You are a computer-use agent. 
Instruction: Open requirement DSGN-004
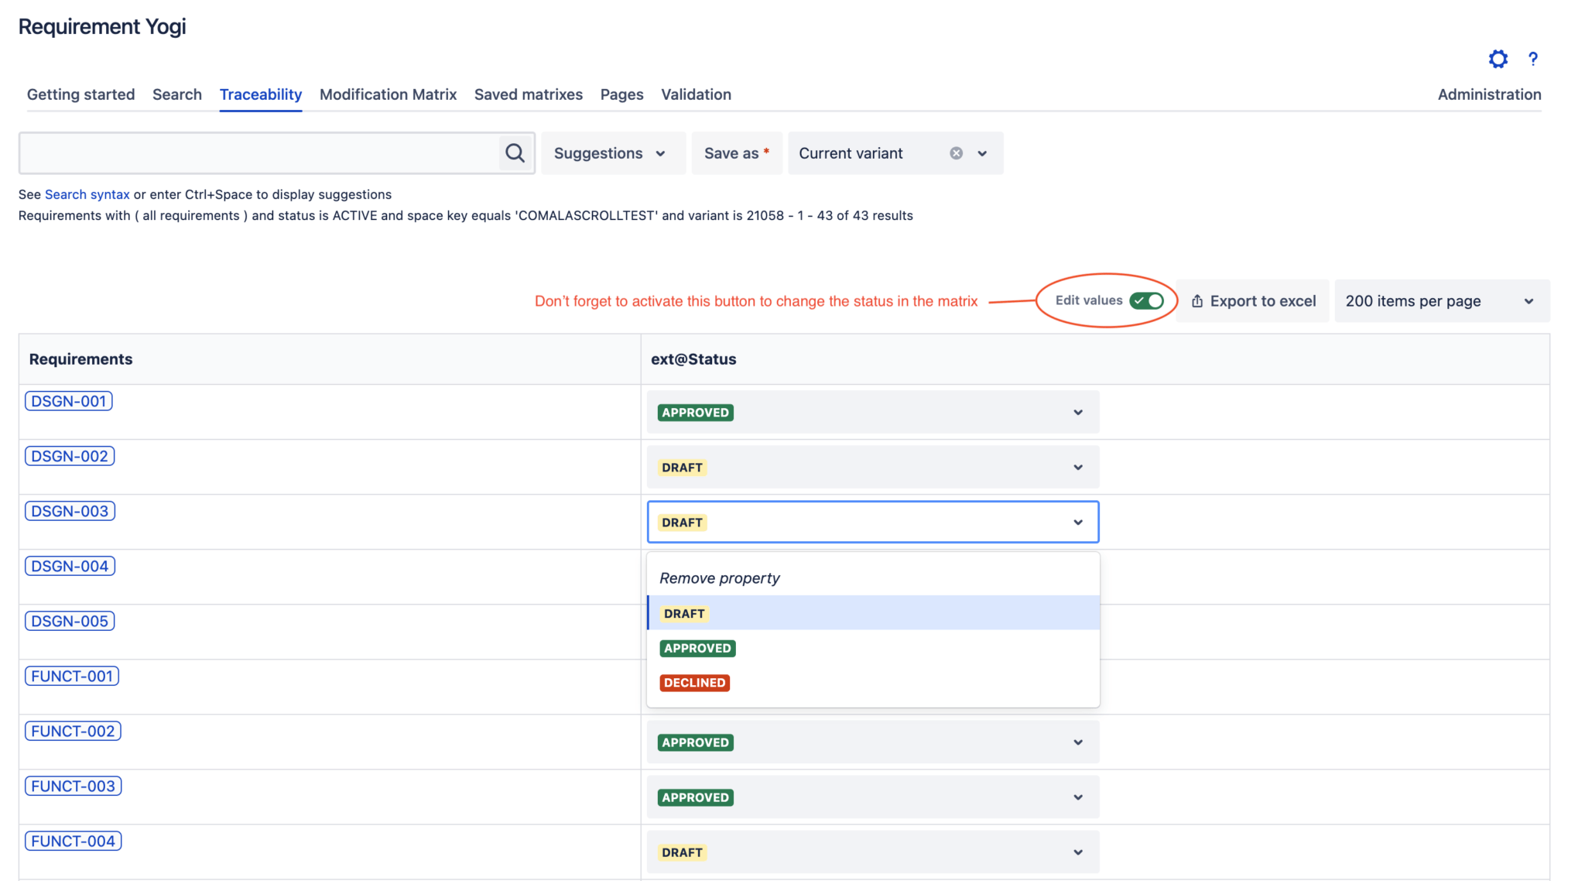pyautogui.click(x=69, y=566)
